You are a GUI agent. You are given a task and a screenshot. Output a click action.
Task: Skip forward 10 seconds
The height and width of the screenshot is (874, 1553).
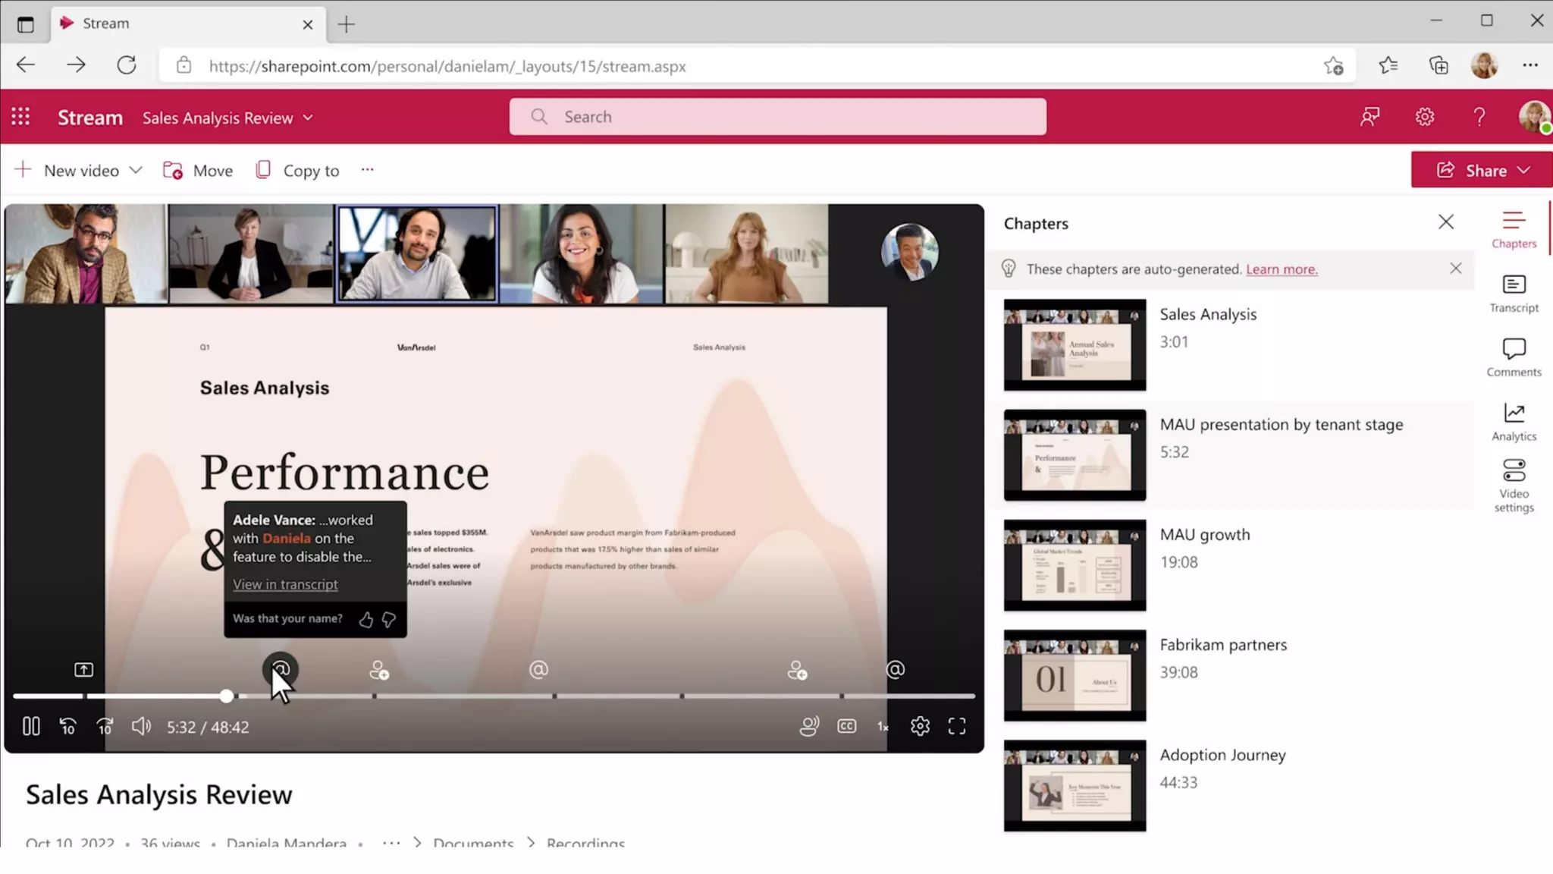(x=105, y=727)
